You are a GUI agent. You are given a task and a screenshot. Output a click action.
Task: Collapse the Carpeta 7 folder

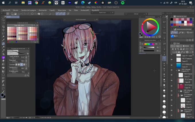pyautogui.click(x=179, y=95)
